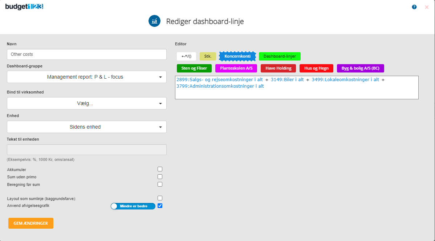Choose the Sten og Fliser company button
Image resolution: width=435 pixels, height=241 pixels.
coord(194,68)
